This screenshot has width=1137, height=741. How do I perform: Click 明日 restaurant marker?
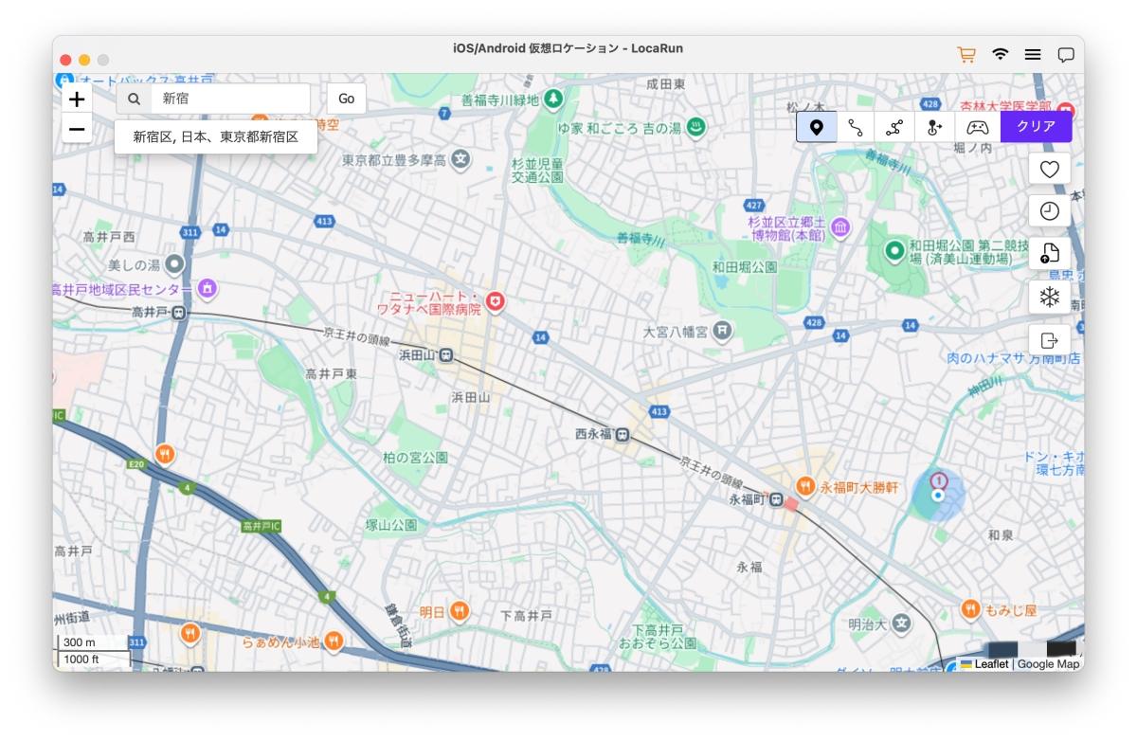(x=459, y=611)
